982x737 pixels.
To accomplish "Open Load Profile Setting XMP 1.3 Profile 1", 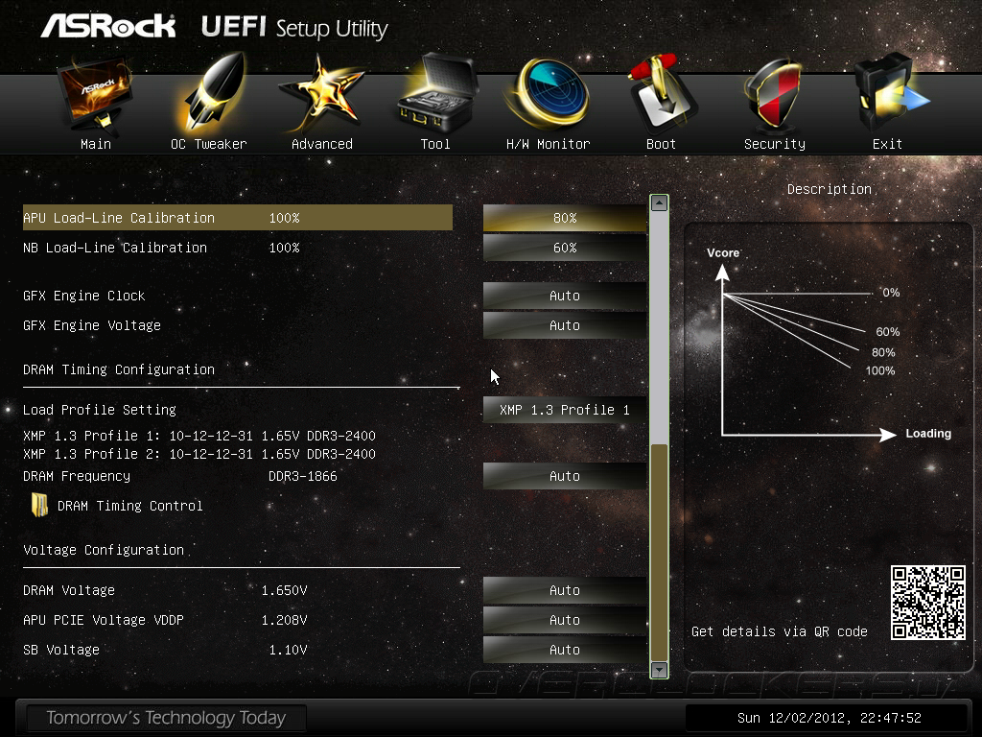I will point(565,409).
